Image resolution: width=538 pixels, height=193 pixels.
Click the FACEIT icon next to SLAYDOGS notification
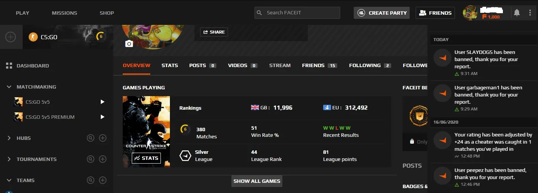click(x=442, y=58)
